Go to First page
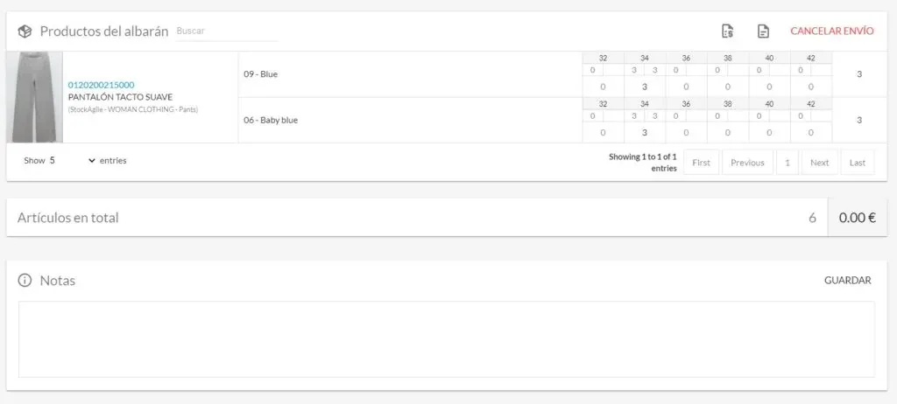The width and height of the screenshot is (897, 404). click(x=701, y=163)
